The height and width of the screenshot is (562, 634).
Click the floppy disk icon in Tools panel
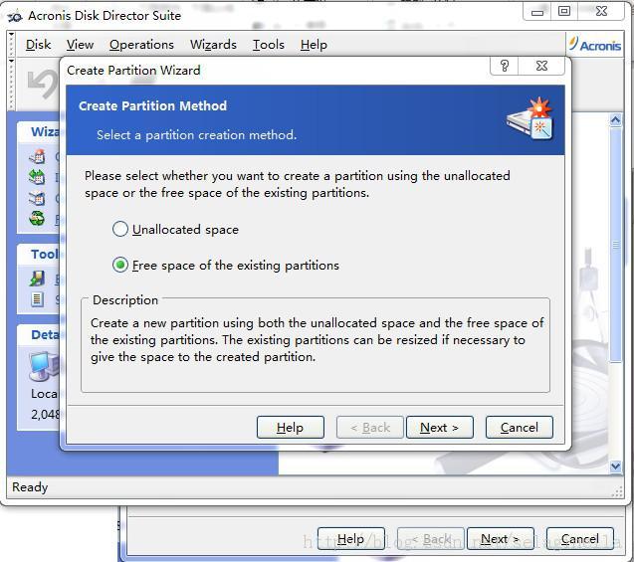pos(37,279)
